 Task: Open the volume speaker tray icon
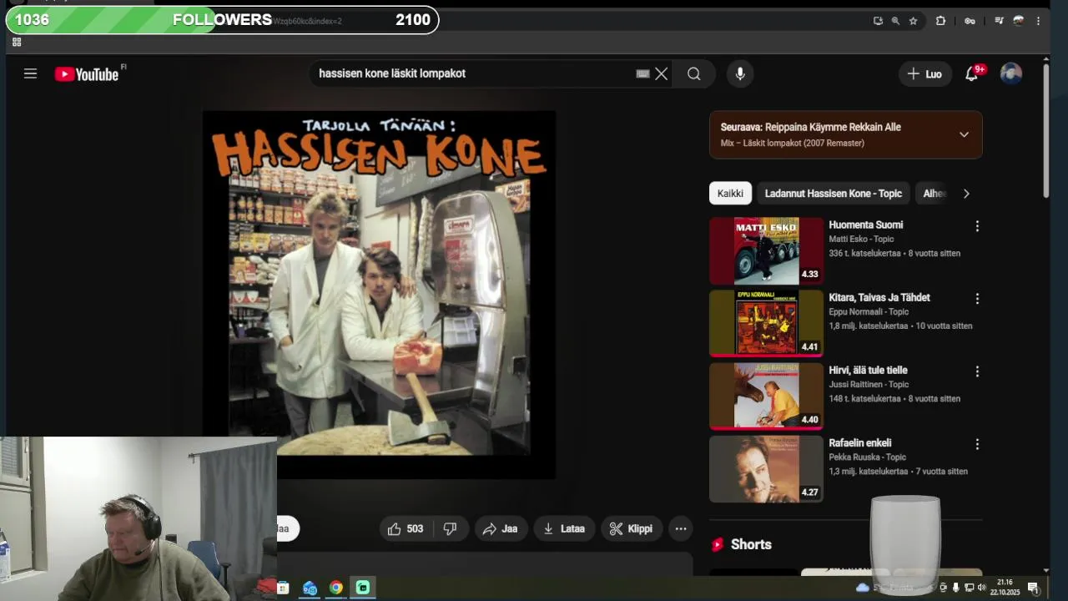point(981,588)
